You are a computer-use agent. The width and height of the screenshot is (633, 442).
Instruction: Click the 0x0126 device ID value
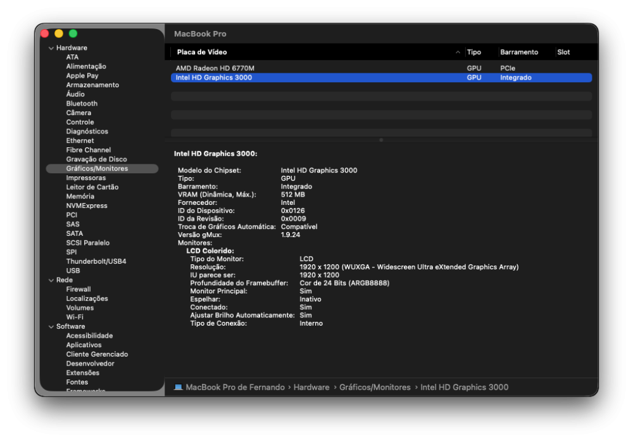click(x=292, y=211)
